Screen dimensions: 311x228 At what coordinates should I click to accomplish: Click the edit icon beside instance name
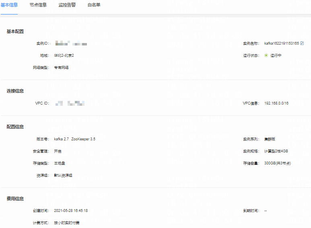[x=302, y=43]
